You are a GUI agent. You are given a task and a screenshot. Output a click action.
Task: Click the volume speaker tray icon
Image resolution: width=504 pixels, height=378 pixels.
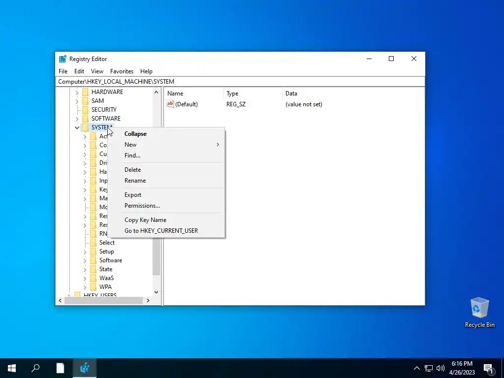coord(441,368)
